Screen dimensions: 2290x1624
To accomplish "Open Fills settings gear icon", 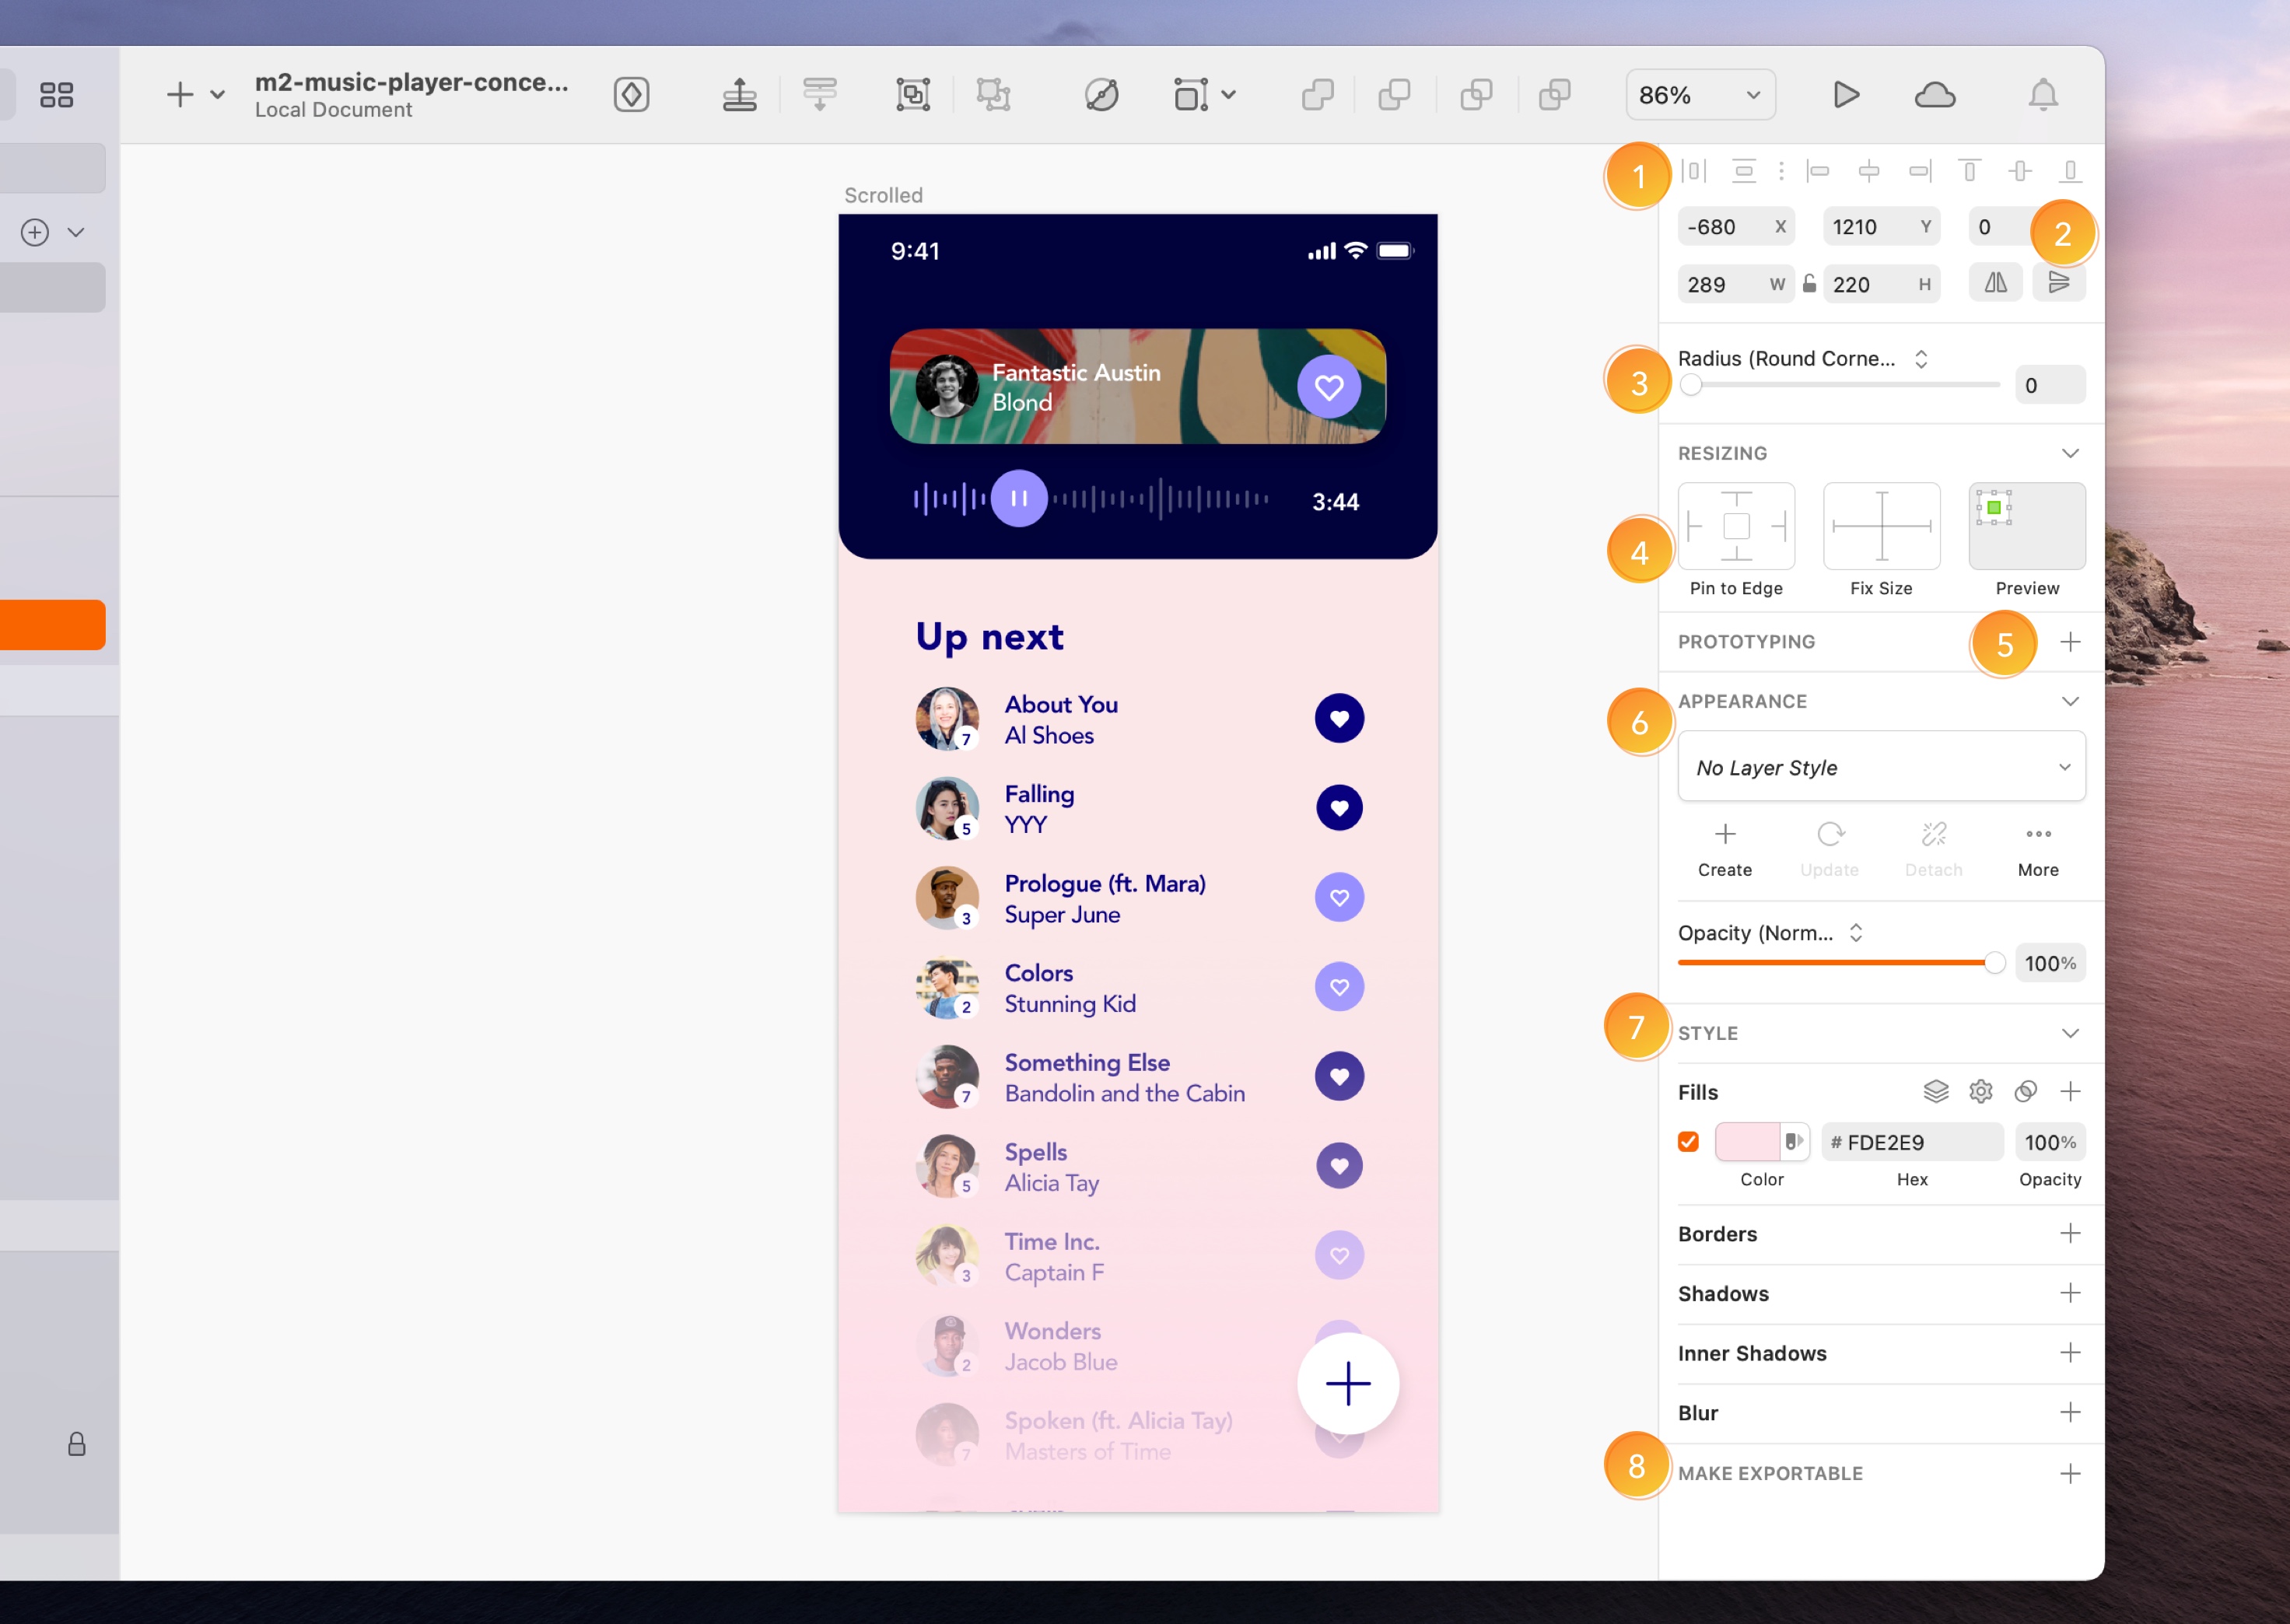I will point(1980,1091).
